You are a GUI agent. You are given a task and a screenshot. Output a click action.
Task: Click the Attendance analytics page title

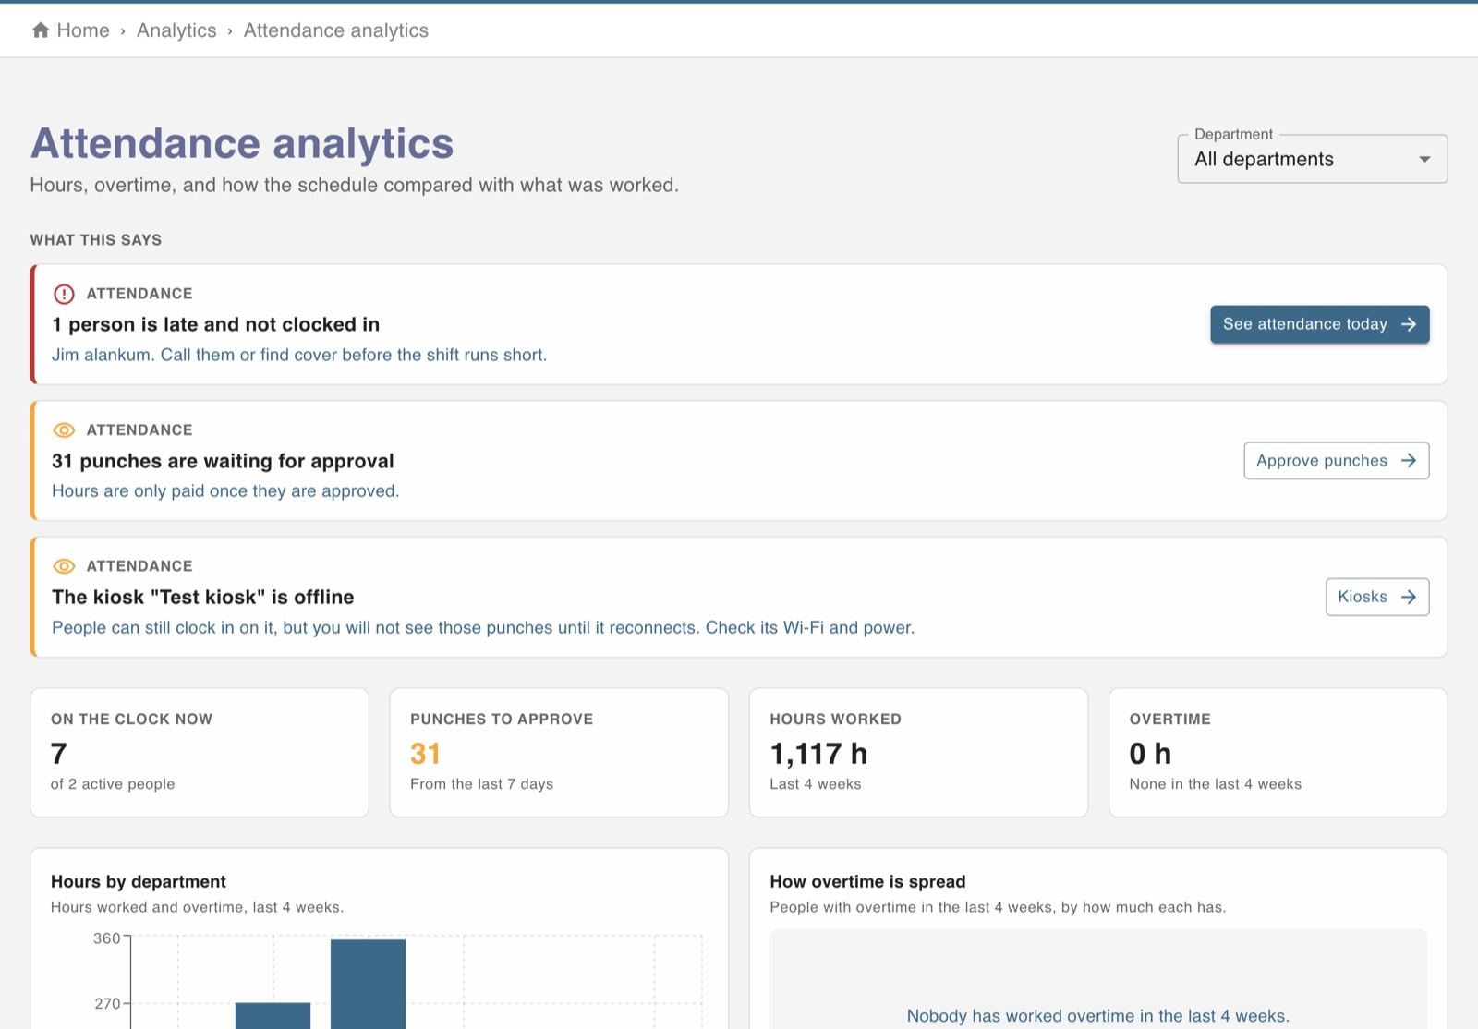(x=242, y=143)
